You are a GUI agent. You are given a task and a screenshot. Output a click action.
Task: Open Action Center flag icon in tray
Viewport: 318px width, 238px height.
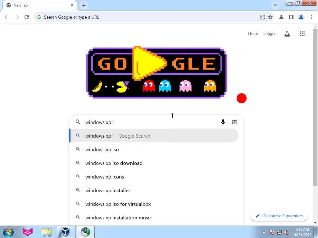tap(272, 232)
